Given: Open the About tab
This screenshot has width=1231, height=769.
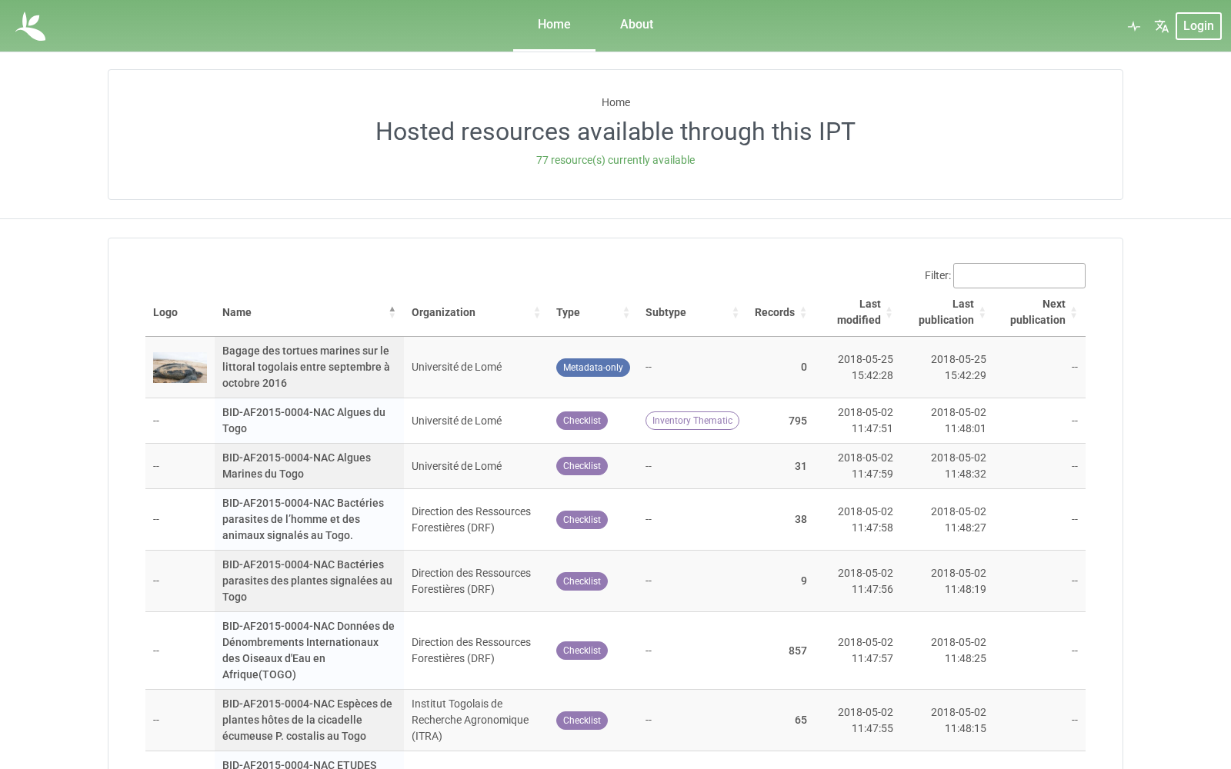Looking at the screenshot, I should [636, 25].
